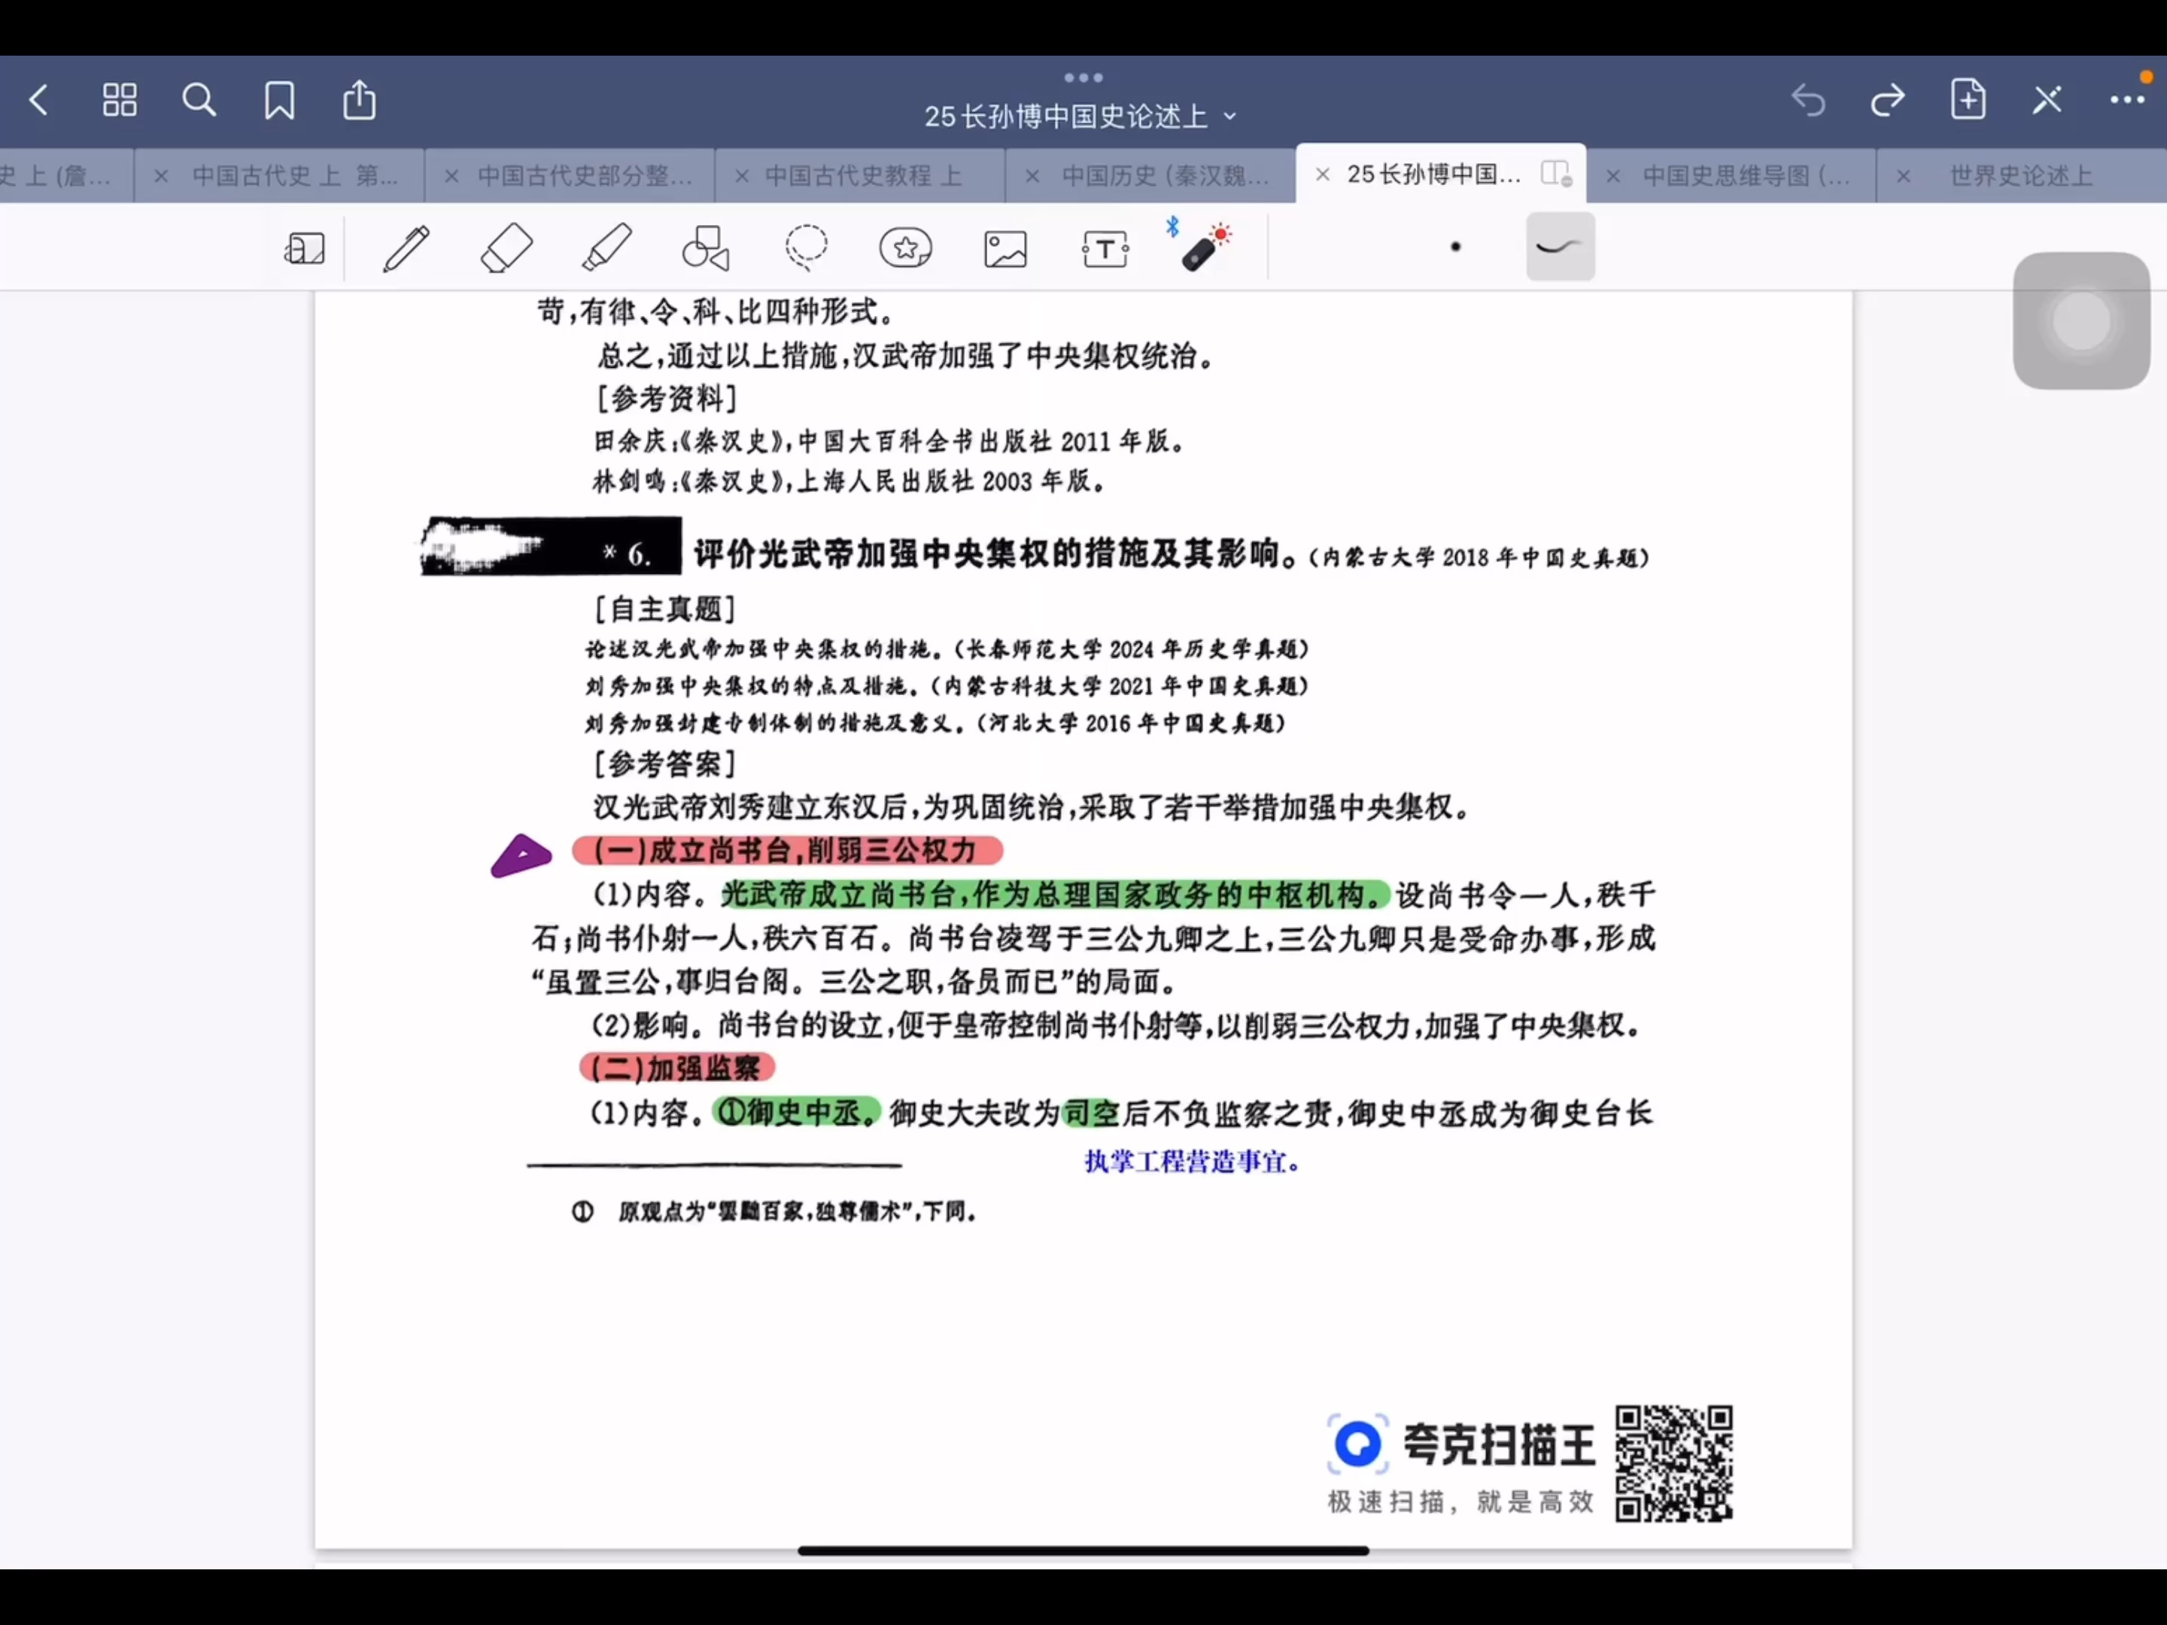Close the active 25长孙博中国 tab
The width and height of the screenshot is (2167, 1625).
[x=1323, y=175]
